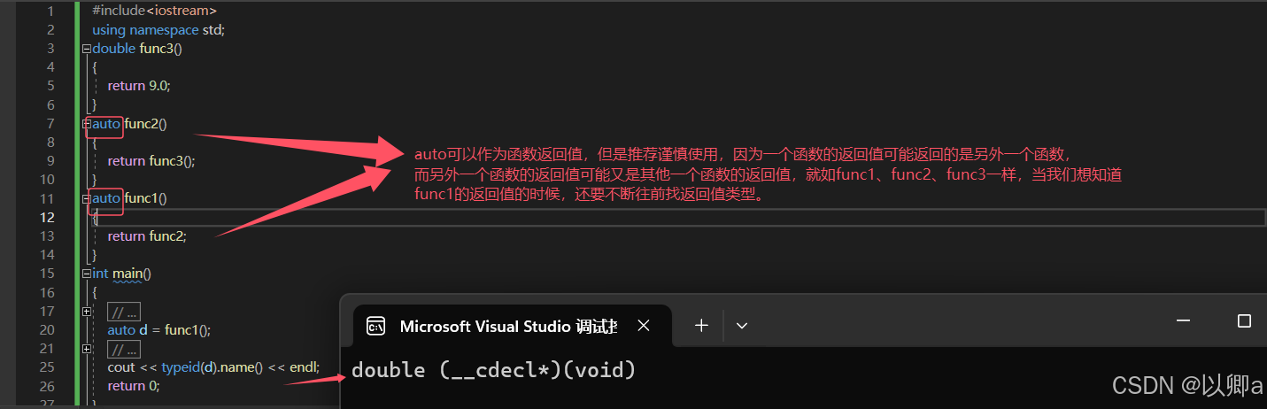Place cursor on 'return func3();' line
Image resolution: width=1267 pixels, height=409 pixels.
[x=151, y=161]
